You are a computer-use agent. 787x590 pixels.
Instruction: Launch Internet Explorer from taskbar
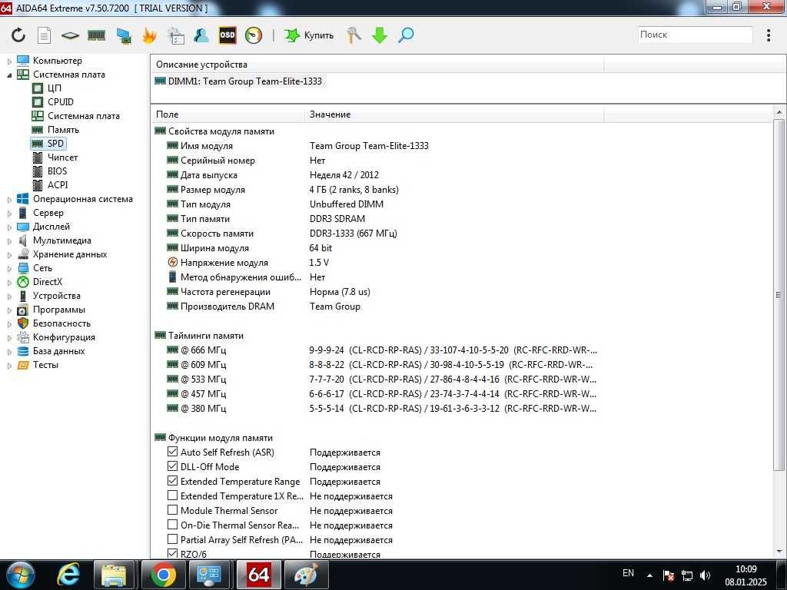68,575
